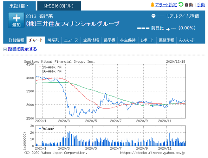Open the 掲示板 tab
The image size is (208, 158).
[x=109, y=40]
